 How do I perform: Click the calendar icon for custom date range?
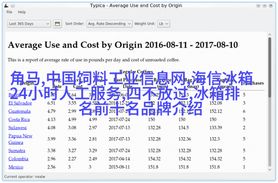tap(57, 24)
